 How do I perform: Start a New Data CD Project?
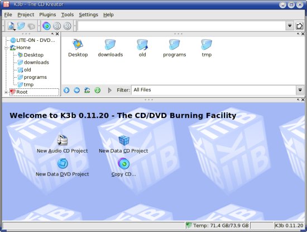(x=123, y=144)
